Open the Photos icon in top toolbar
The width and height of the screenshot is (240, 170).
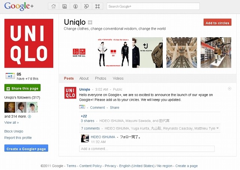point(64,6)
